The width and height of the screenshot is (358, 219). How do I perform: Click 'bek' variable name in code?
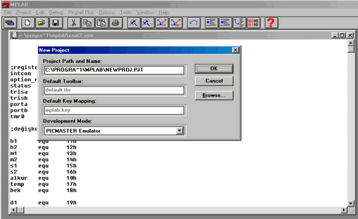(16, 190)
